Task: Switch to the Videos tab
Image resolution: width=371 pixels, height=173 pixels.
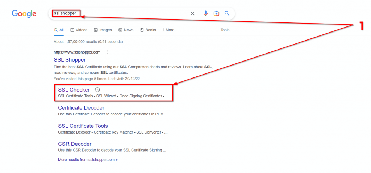Action: [79, 30]
